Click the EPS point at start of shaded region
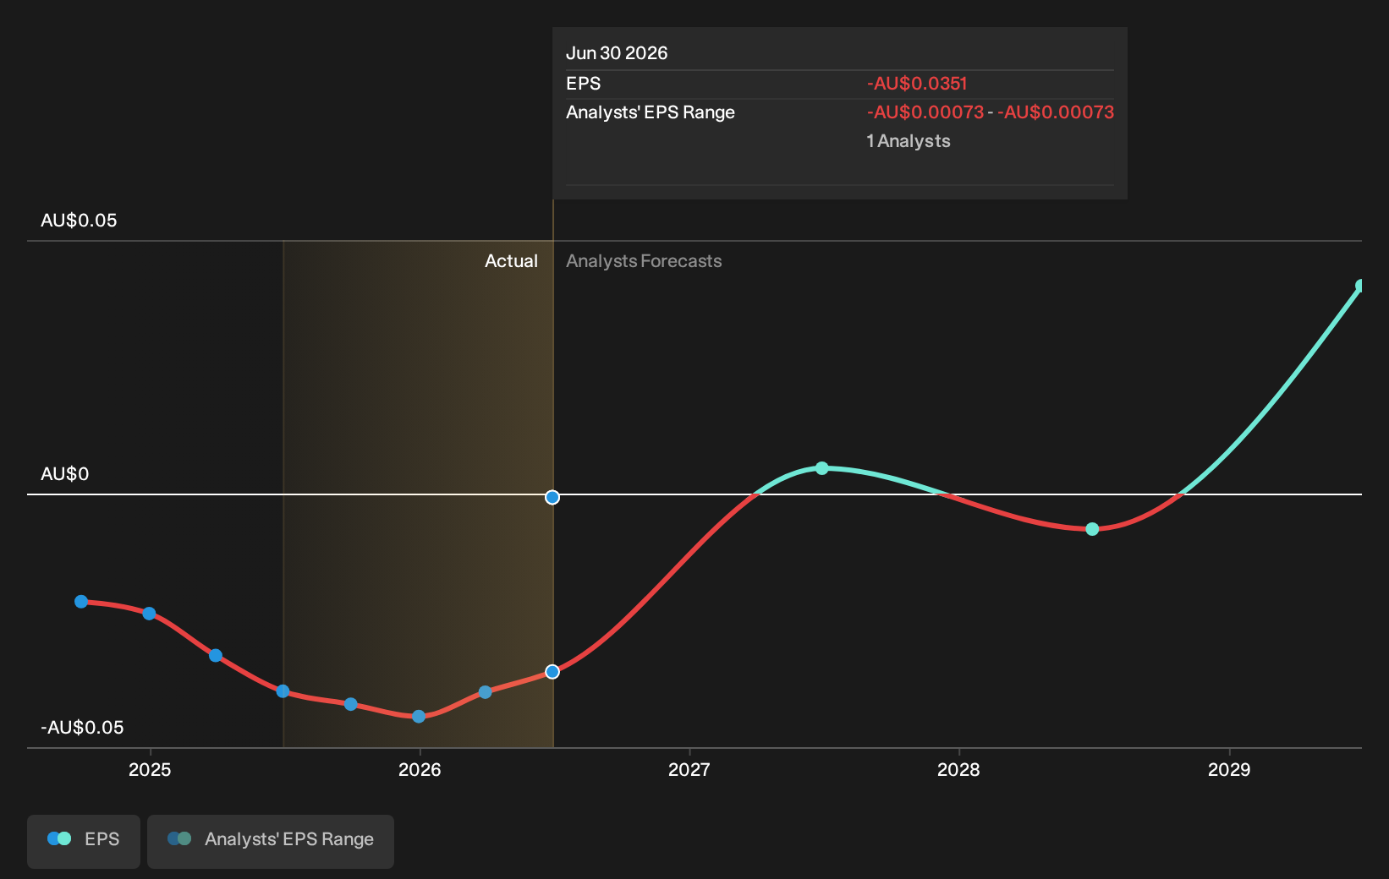The width and height of the screenshot is (1389, 879). coord(283,691)
